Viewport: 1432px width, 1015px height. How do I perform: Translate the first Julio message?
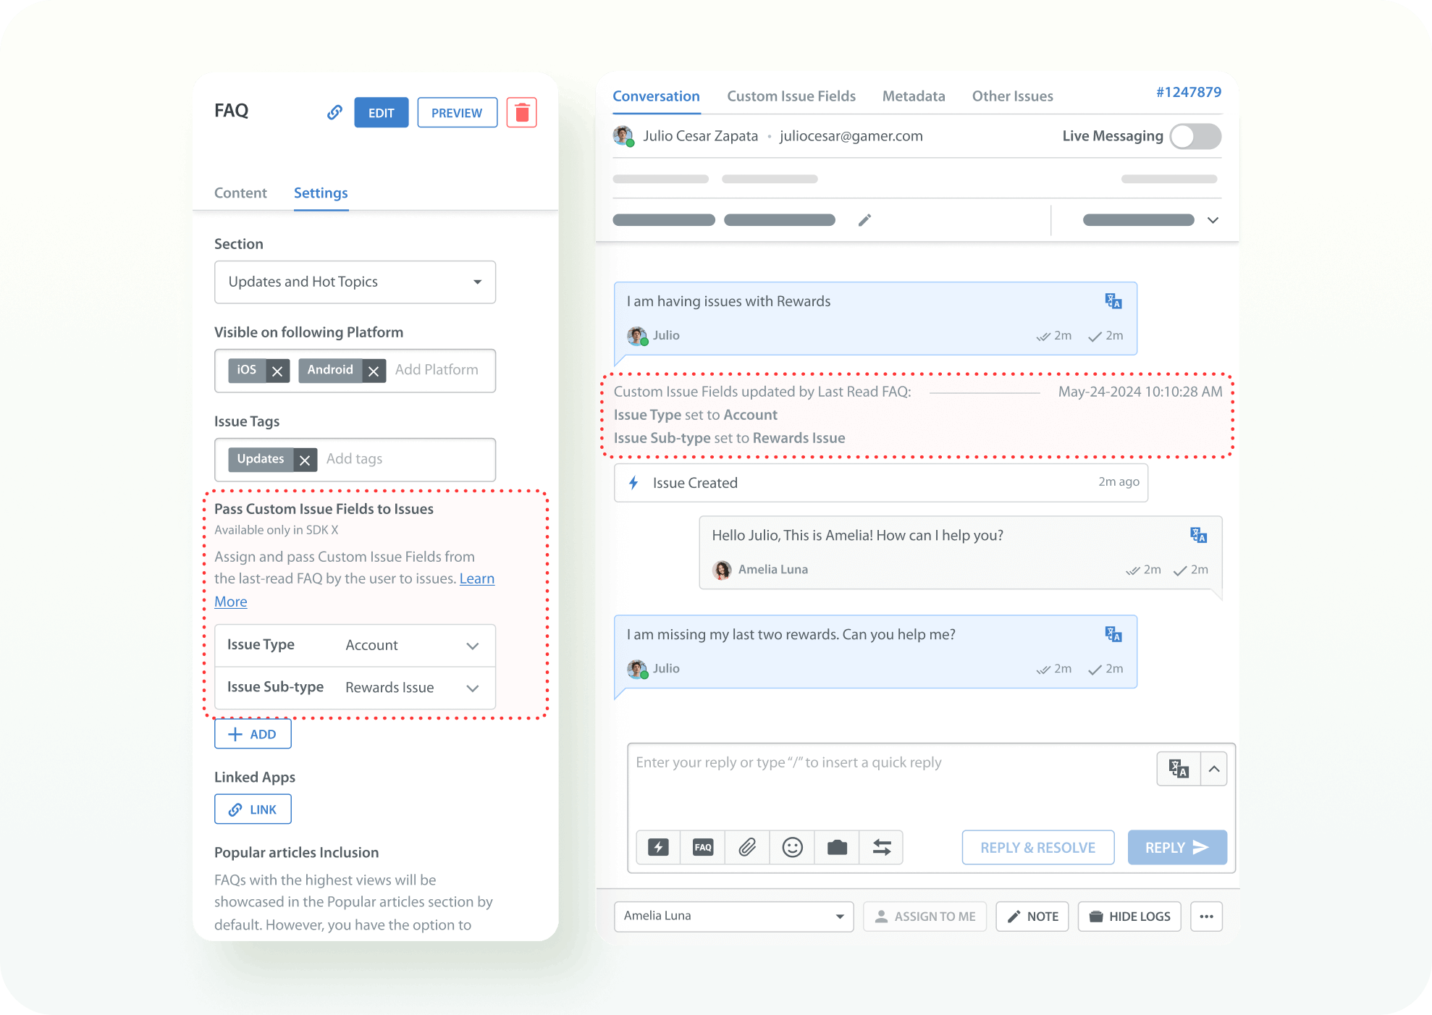(1113, 301)
